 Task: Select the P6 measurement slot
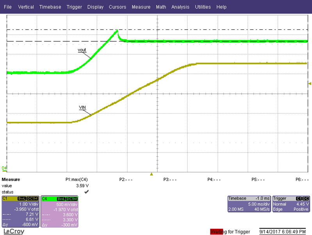(x=302, y=180)
